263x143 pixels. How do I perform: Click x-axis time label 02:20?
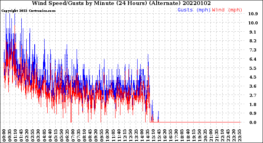click(27, 135)
